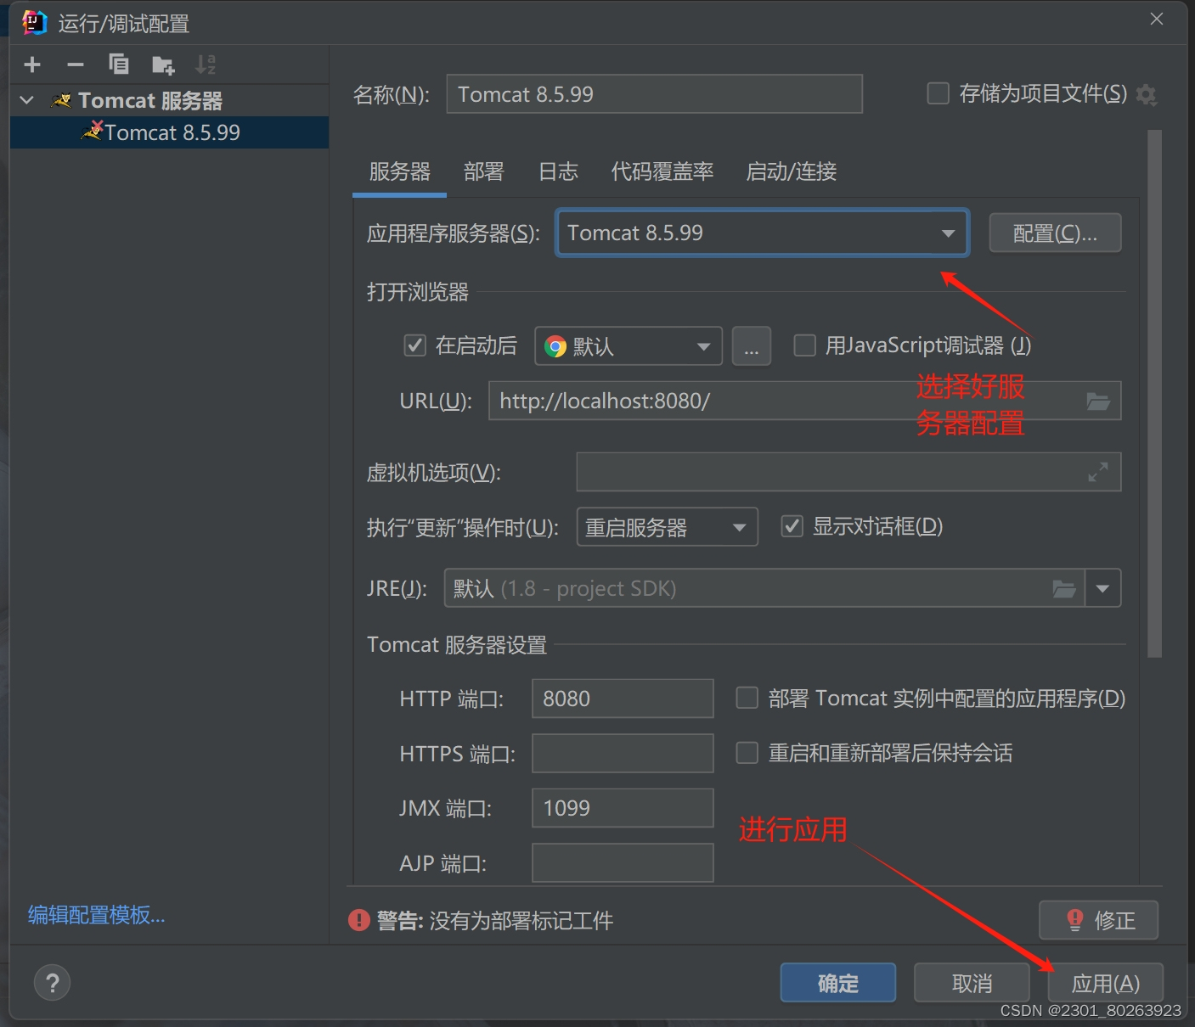Image resolution: width=1195 pixels, height=1027 pixels.
Task: Select Tomcat 8.5.99 in configuration tree
Action: click(x=169, y=132)
